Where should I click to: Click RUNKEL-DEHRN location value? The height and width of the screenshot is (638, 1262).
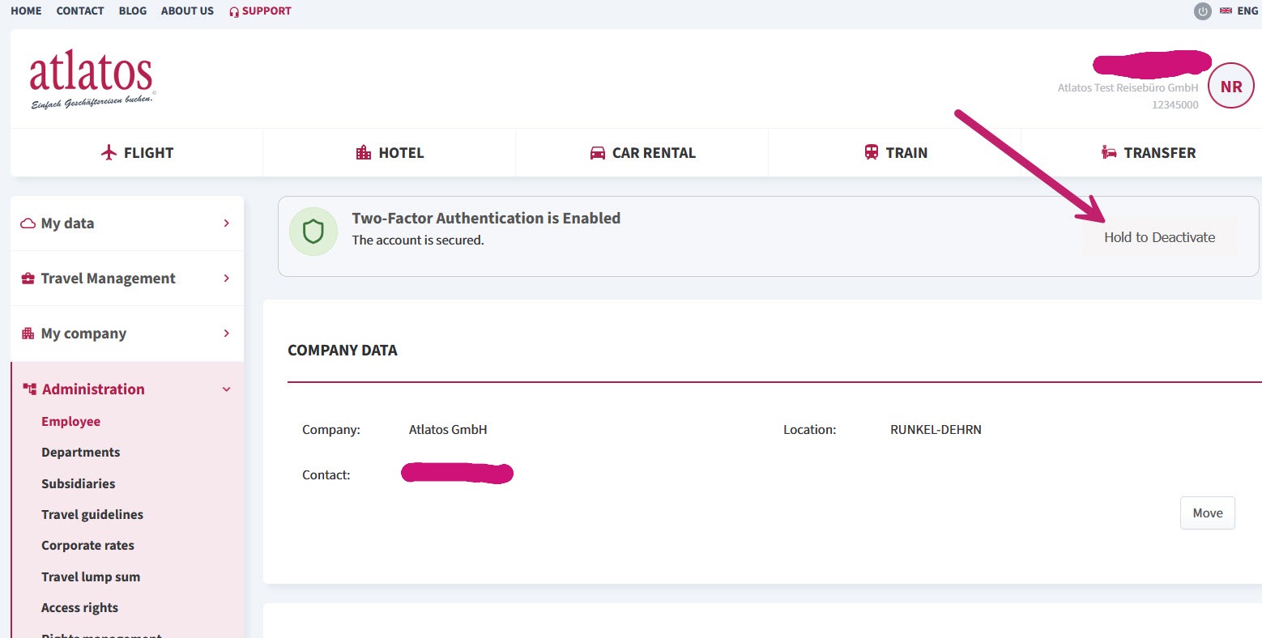(936, 429)
